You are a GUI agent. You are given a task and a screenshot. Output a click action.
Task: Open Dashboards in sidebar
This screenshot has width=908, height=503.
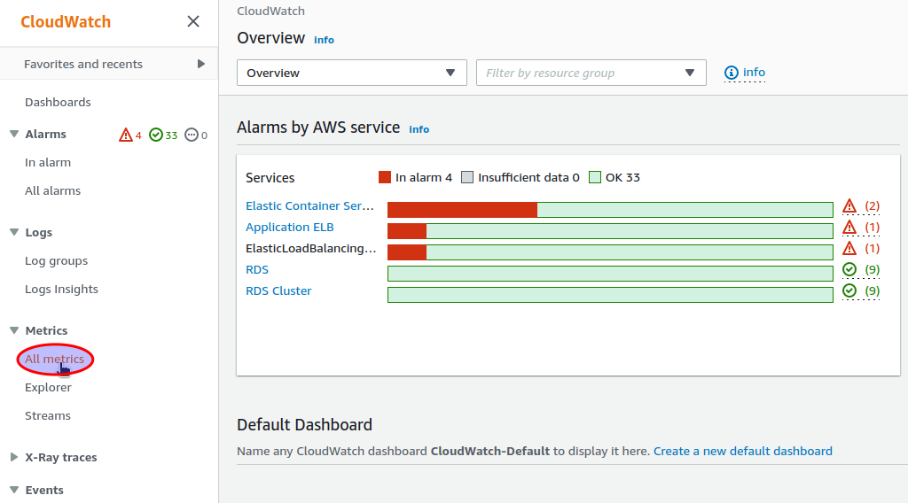pyautogui.click(x=58, y=103)
